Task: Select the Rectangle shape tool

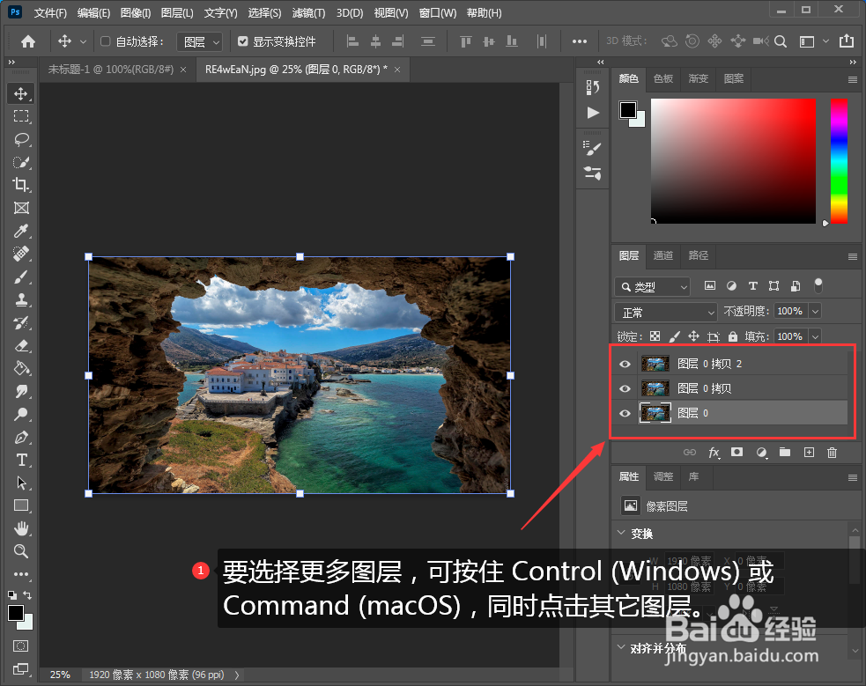Action: click(21, 505)
